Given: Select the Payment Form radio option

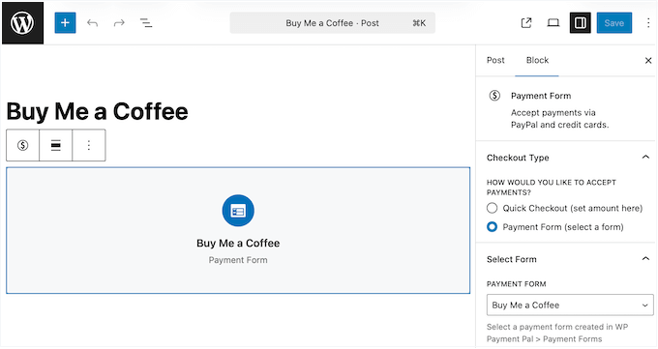Looking at the screenshot, I should tap(492, 227).
